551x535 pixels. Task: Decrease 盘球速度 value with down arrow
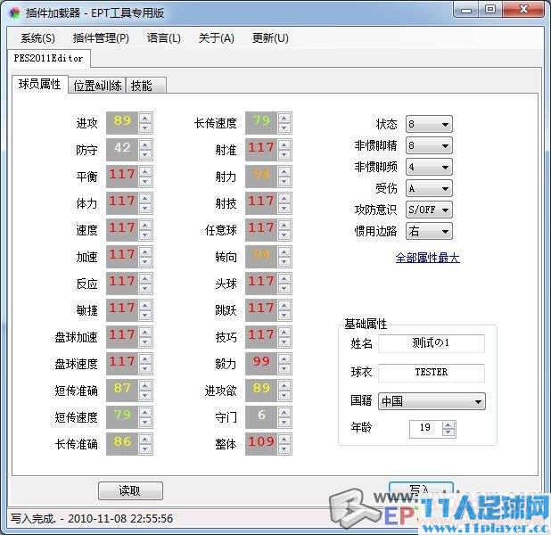click(145, 368)
